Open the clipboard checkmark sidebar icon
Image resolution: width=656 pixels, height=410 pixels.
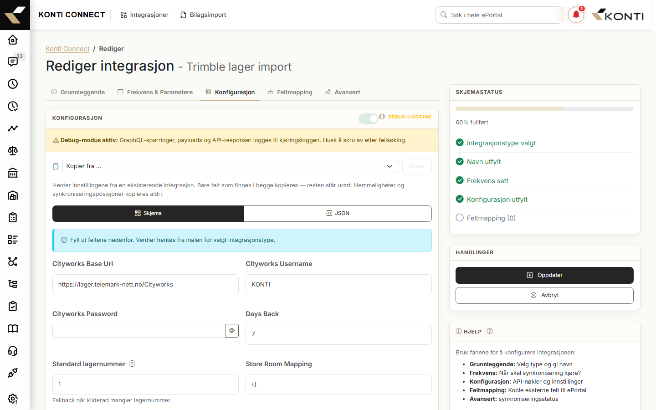pos(13,306)
